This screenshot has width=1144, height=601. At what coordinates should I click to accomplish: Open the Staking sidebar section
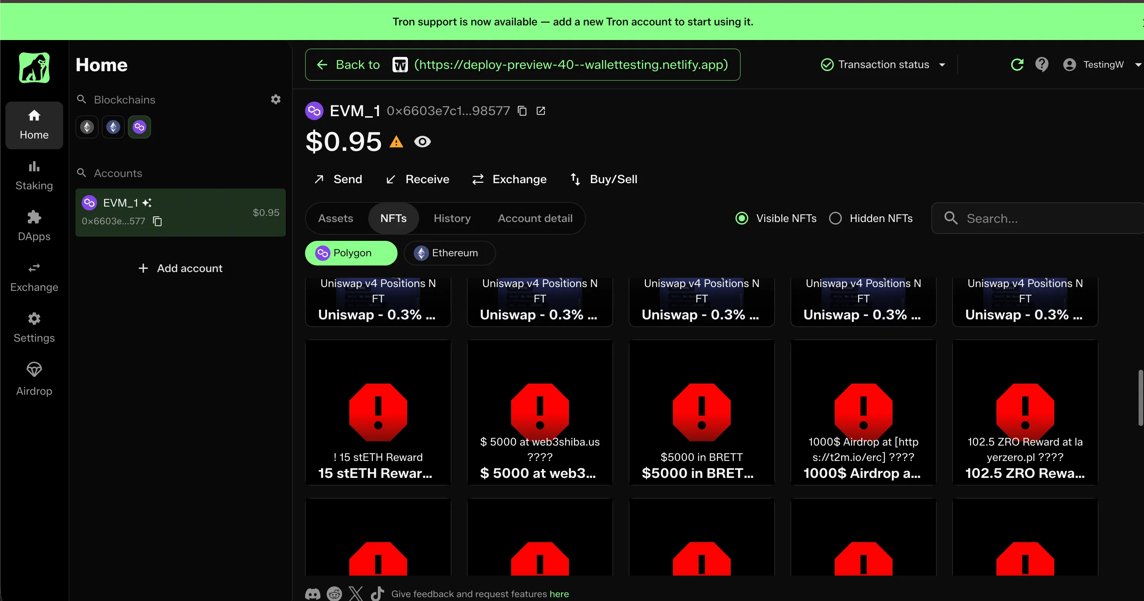pyautogui.click(x=34, y=176)
